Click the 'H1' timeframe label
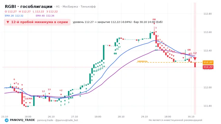 coord(58,7)
